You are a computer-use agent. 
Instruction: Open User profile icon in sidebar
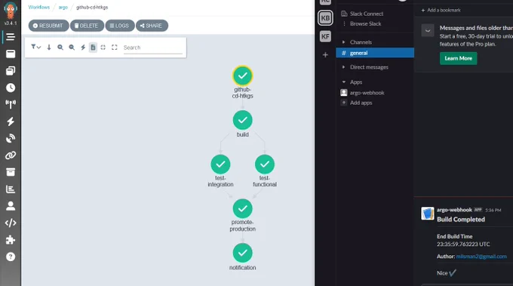pos(11,206)
